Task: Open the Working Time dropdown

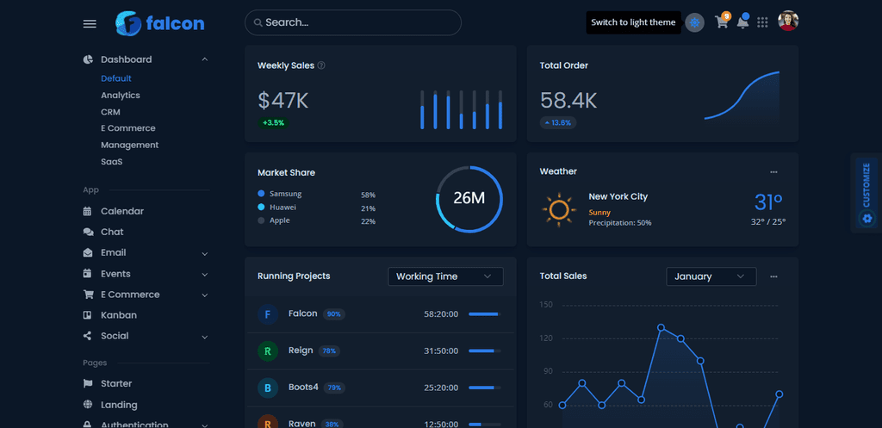Action: 445,276
